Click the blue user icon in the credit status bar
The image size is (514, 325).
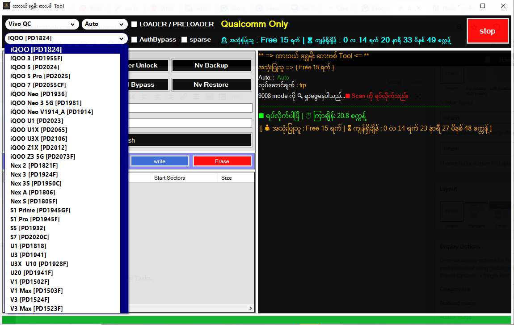[x=223, y=40]
